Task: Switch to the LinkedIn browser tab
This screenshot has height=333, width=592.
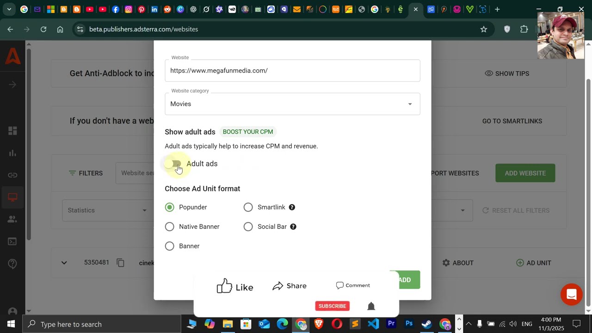Action: coord(154,9)
